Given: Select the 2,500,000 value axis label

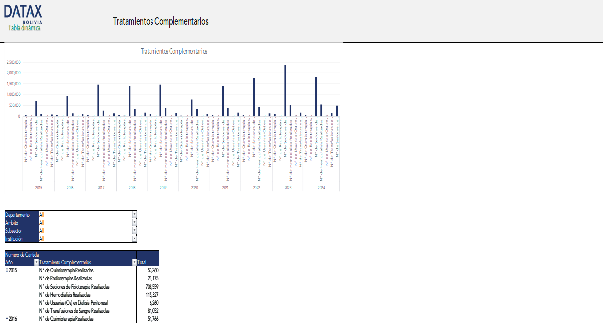Looking at the screenshot, I should 13,62.
